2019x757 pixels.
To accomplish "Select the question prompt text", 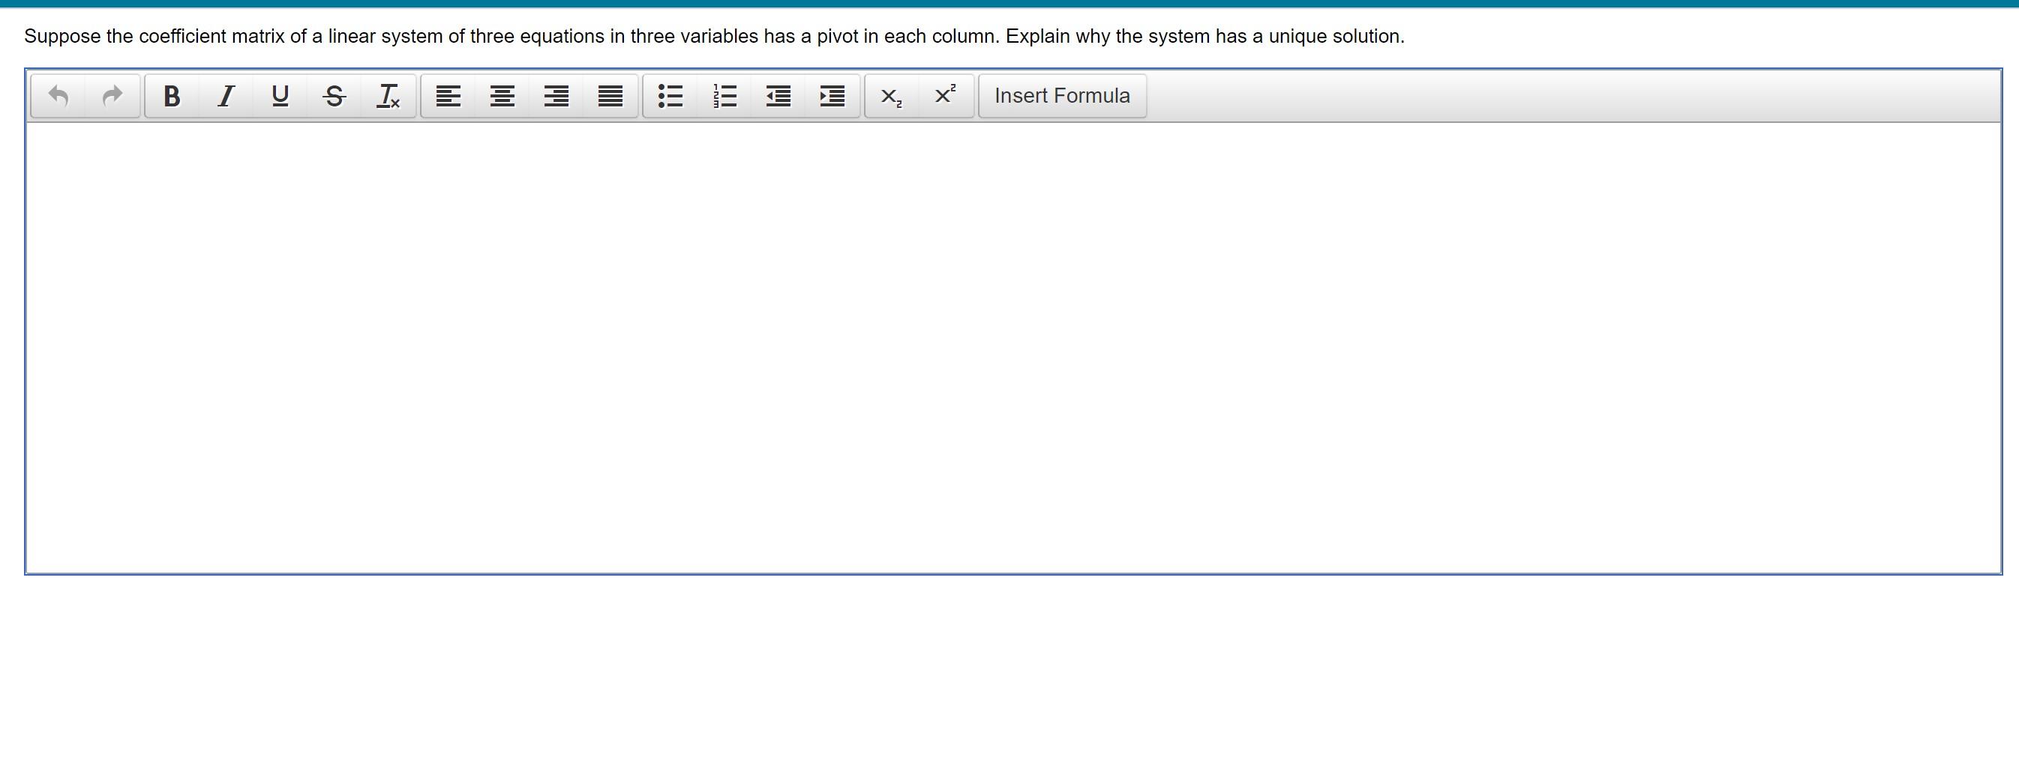I will [713, 35].
